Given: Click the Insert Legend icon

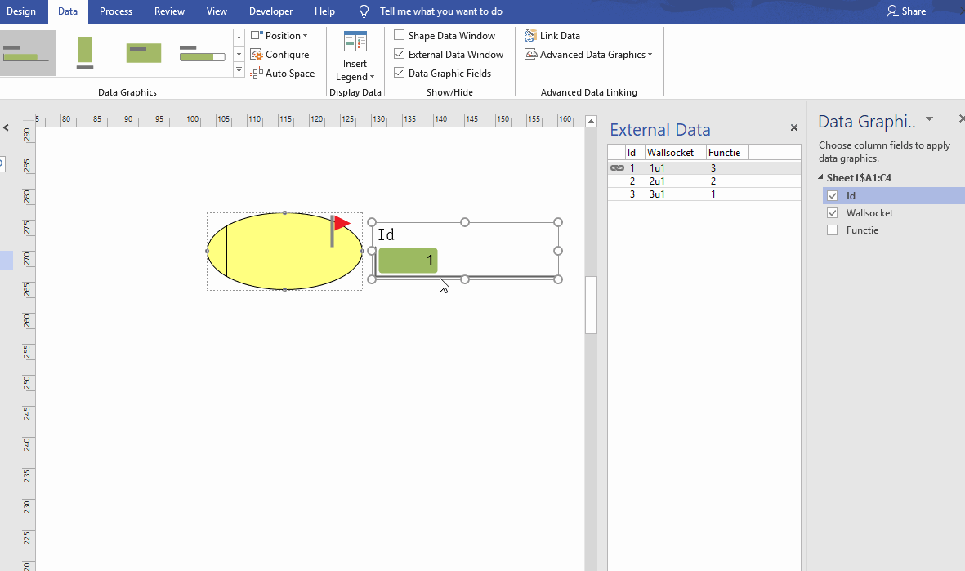Looking at the screenshot, I should [x=355, y=42].
